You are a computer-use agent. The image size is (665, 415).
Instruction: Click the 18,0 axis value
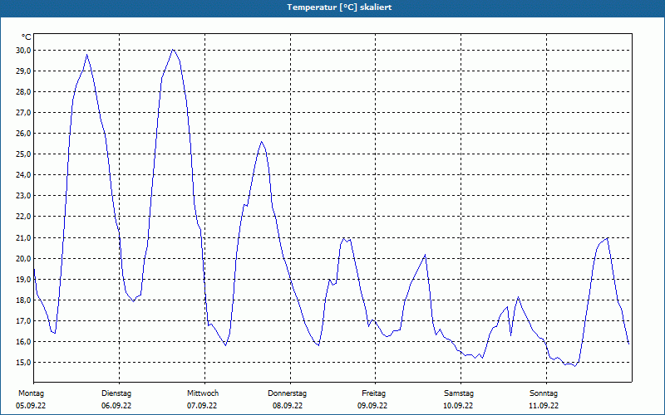pyautogui.click(x=23, y=300)
